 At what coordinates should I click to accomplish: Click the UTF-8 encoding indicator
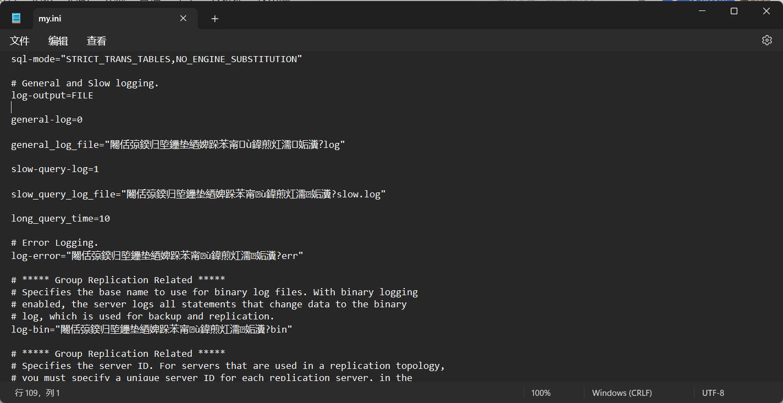pyautogui.click(x=713, y=393)
